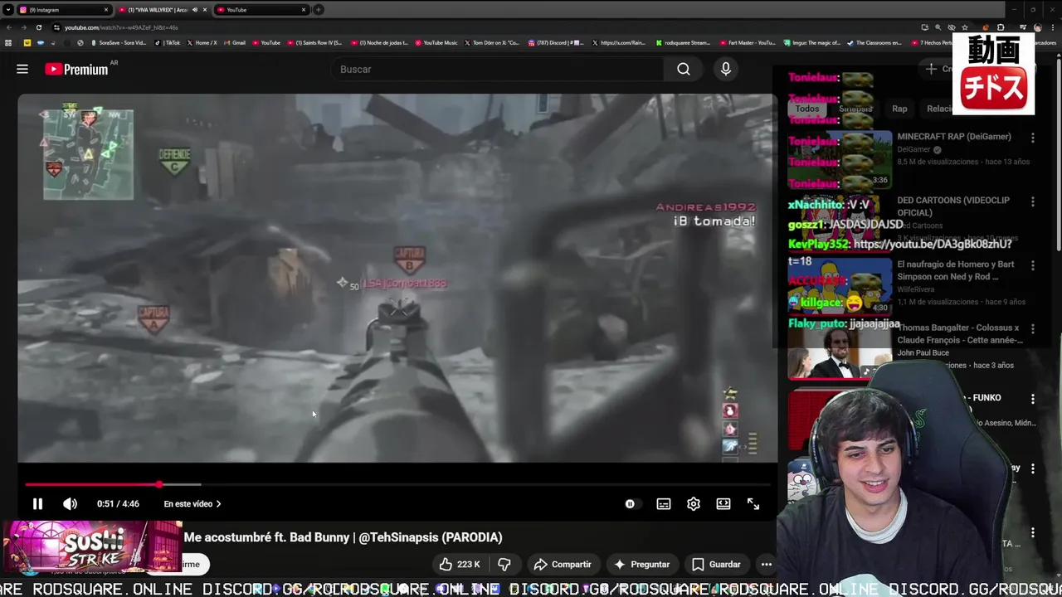Open the player settings gear
1062x597 pixels.
[x=694, y=504]
